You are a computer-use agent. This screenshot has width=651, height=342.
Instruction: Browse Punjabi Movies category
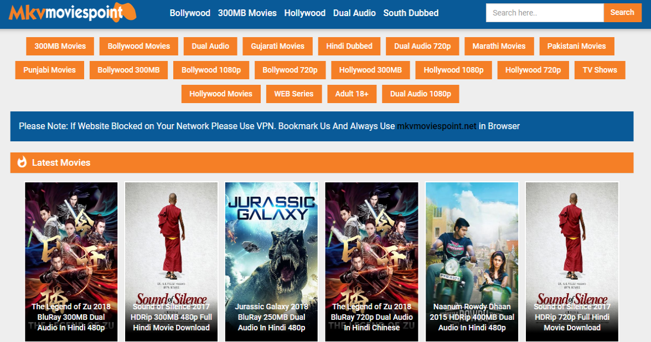click(x=49, y=70)
